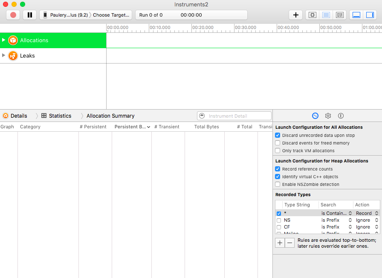Uncheck Record reference counts
The height and width of the screenshot is (278, 382).
[278, 169]
